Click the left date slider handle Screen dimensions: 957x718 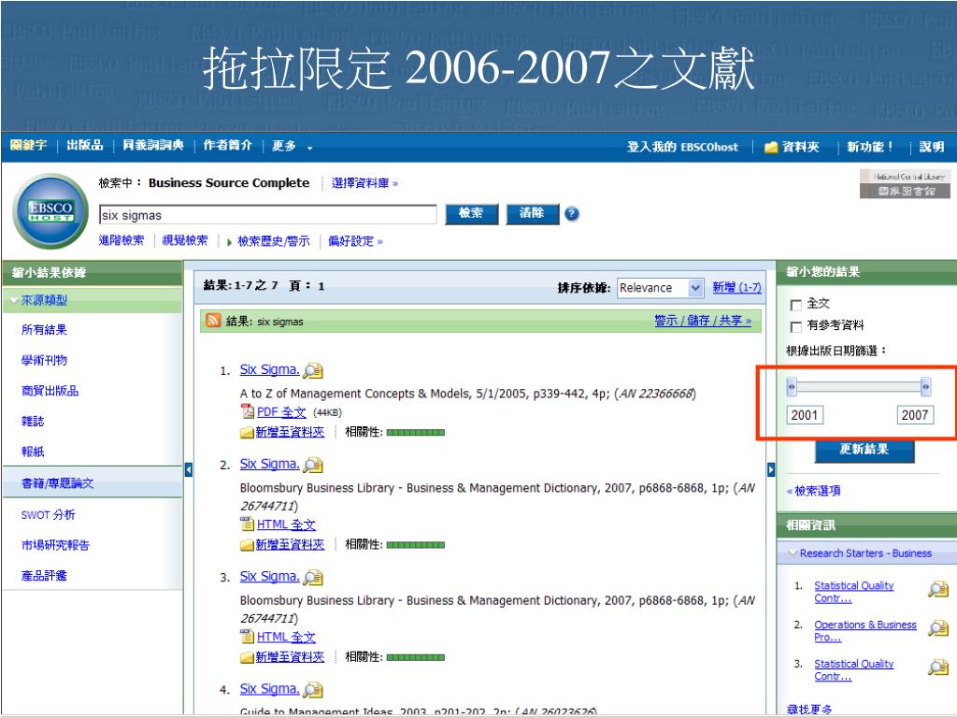coord(792,386)
